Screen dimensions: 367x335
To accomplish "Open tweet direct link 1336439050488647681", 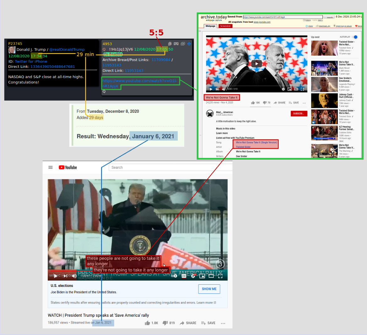I will (53, 67).
